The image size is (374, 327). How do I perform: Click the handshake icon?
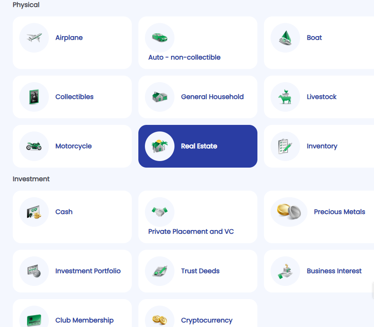pyautogui.click(x=160, y=212)
